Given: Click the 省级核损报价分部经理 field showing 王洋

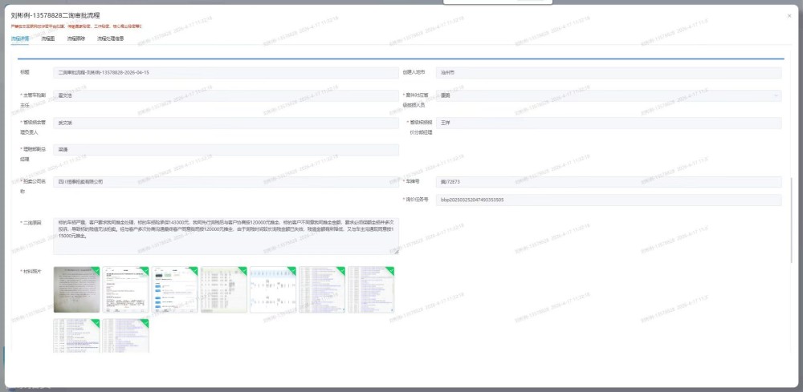Looking at the screenshot, I should tap(609, 123).
